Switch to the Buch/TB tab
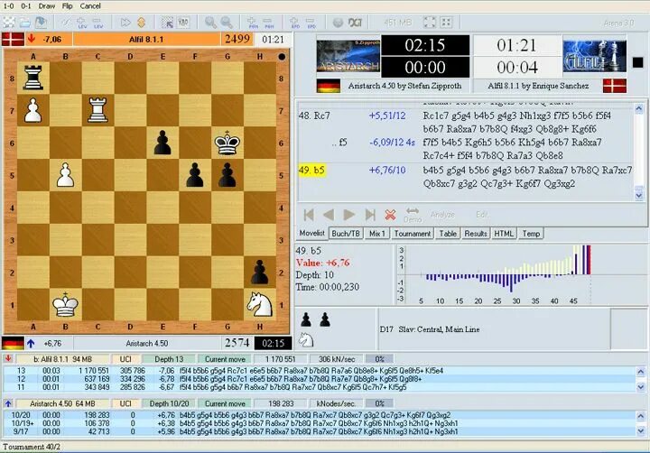The image size is (650, 453). (x=346, y=234)
